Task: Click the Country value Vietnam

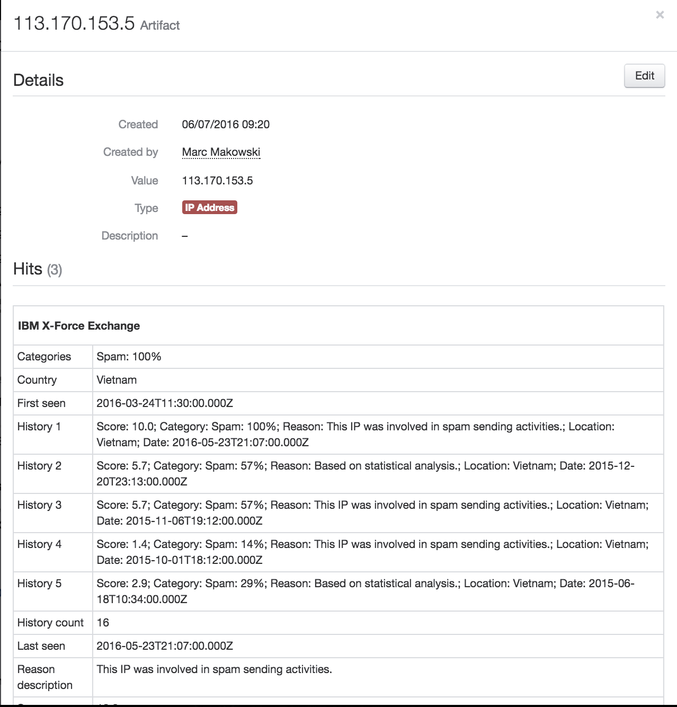Action: pyautogui.click(x=117, y=380)
